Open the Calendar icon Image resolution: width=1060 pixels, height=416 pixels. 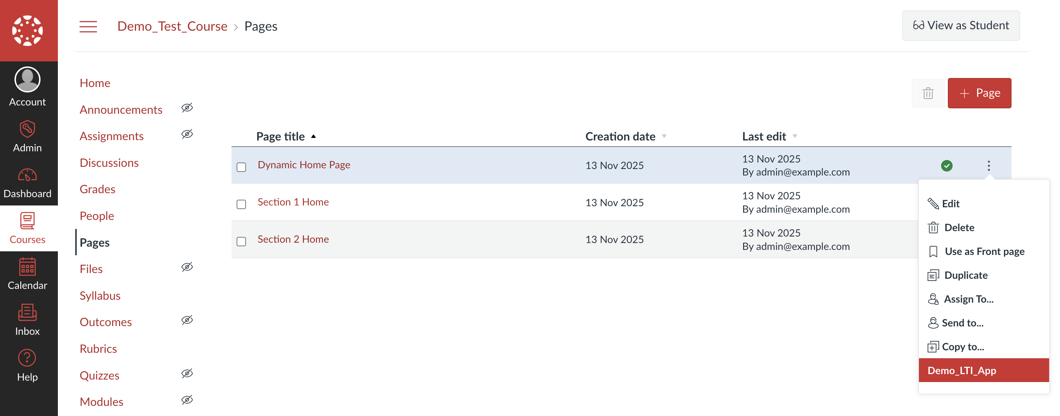[x=27, y=267]
